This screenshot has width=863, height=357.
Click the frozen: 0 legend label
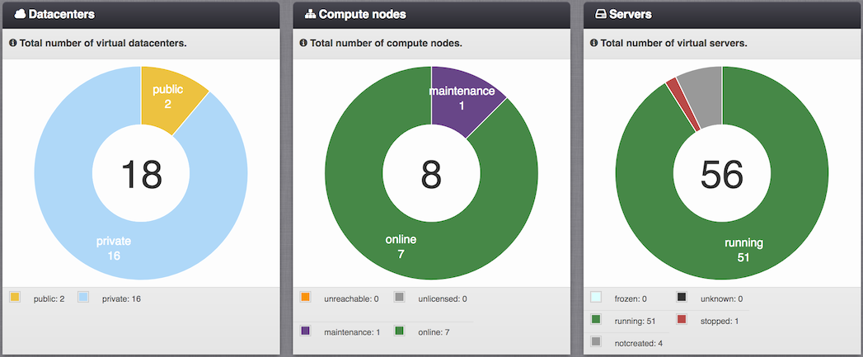[631, 299]
